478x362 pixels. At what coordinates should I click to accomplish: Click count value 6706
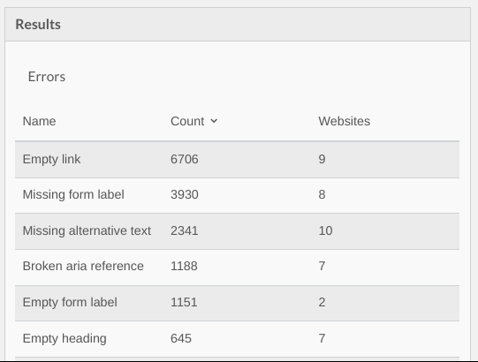(x=185, y=159)
